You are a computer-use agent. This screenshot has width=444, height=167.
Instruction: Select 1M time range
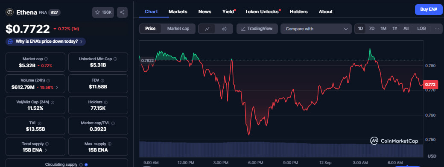[383, 29]
